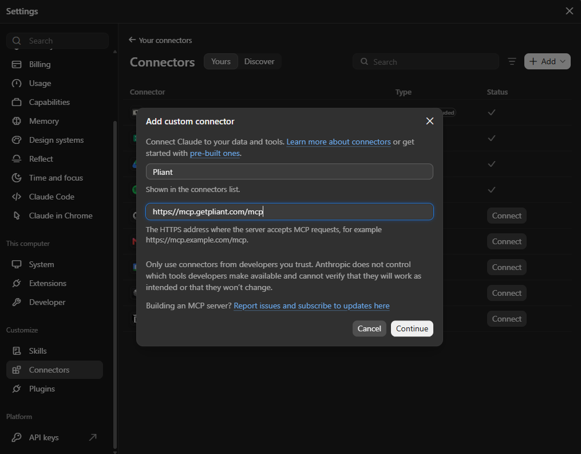
Task: Open the connectors filter icon
Action: click(512, 61)
